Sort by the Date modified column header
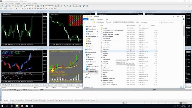 [131, 25]
